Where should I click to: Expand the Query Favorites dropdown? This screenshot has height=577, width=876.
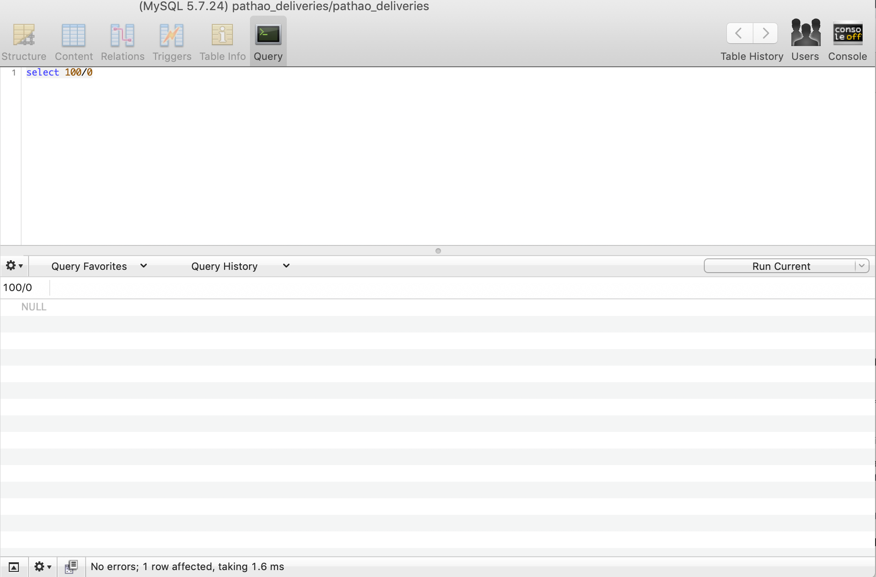[99, 266]
